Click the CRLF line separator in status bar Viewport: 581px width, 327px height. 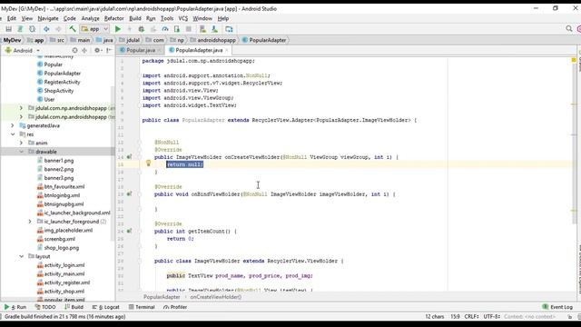coord(472,317)
